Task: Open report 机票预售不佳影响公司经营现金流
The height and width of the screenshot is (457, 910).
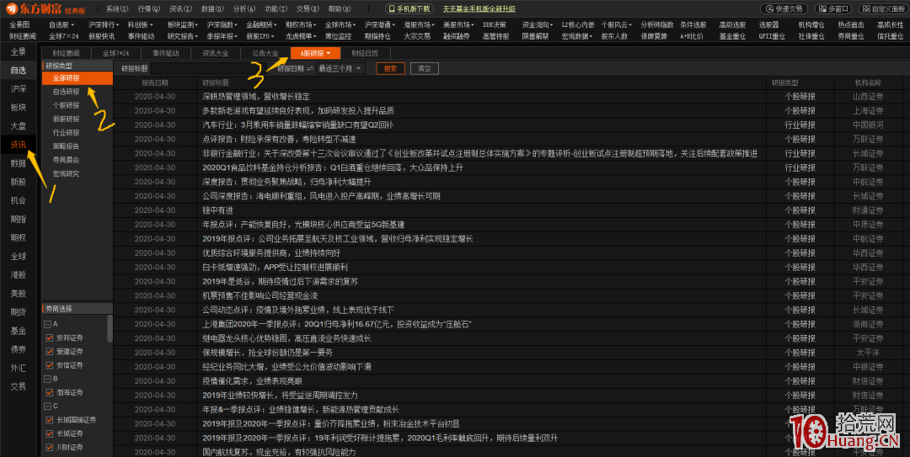Action: (260, 295)
